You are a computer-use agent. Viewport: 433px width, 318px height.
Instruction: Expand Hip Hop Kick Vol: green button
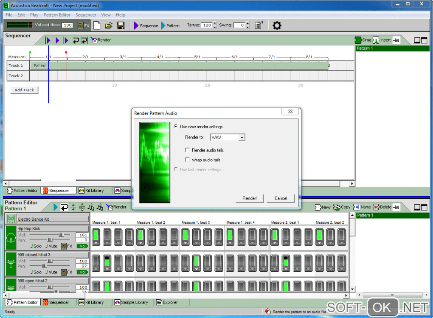coord(83,246)
